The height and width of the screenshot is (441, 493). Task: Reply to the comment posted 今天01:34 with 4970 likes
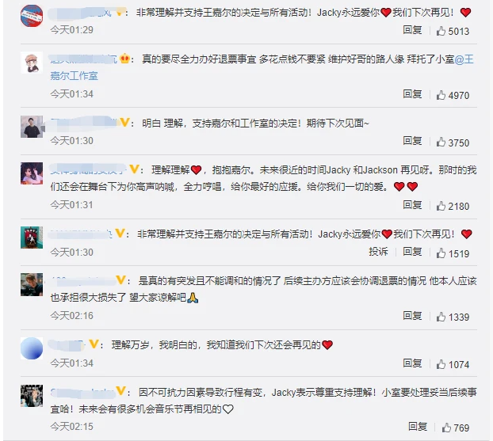tap(412, 94)
